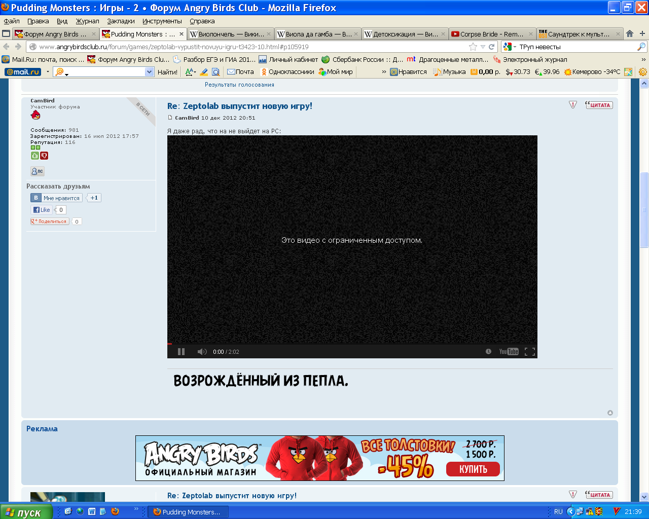Open 'Личный кабинет' bookmark

289,59
